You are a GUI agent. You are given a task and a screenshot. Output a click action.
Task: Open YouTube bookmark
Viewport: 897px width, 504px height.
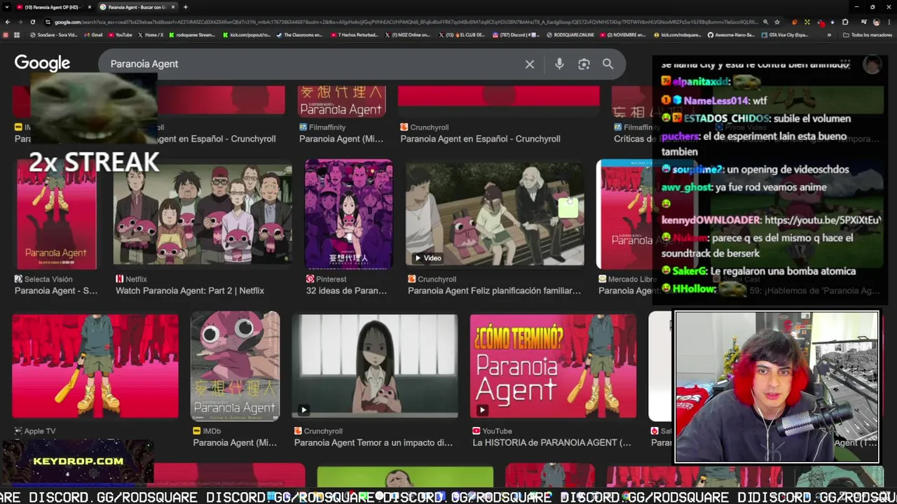[120, 35]
